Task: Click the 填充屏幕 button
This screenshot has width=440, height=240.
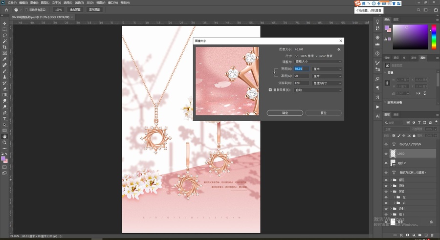Action: (94, 10)
